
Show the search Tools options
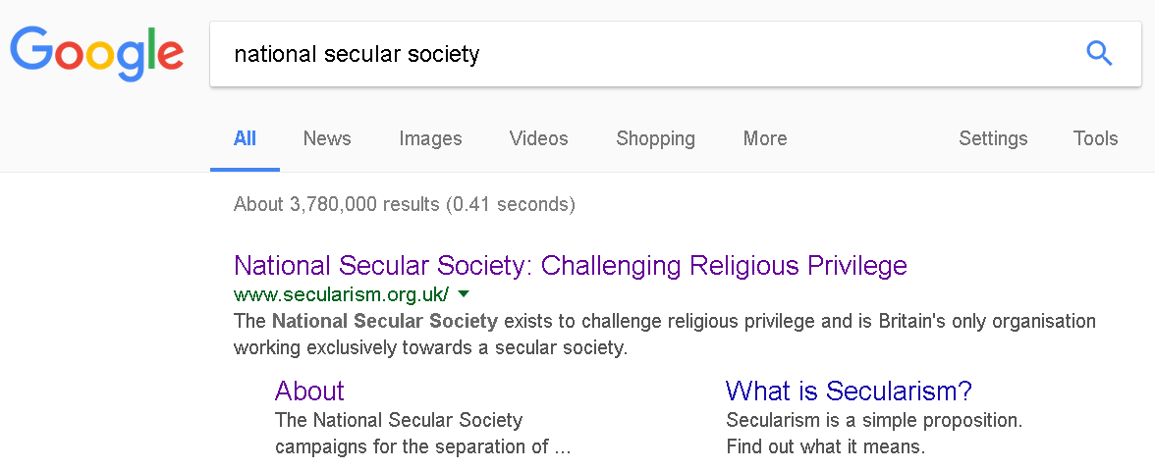(x=1095, y=138)
